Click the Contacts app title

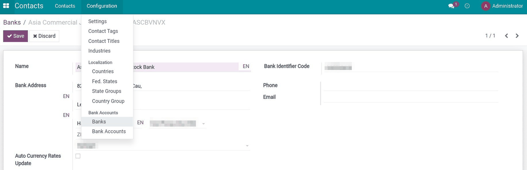click(29, 6)
